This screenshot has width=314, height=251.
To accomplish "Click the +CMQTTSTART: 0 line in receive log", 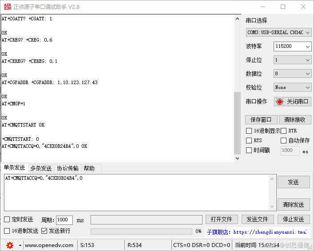I will pos(20,139).
